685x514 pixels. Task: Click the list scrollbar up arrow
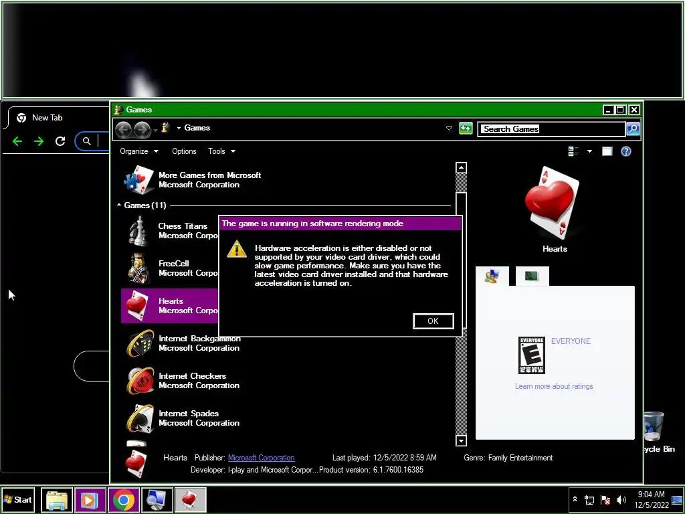pyautogui.click(x=461, y=168)
